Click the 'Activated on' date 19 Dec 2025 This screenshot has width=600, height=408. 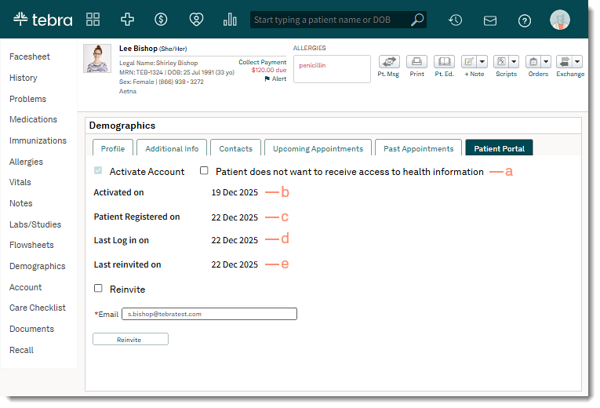pos(235,192)
